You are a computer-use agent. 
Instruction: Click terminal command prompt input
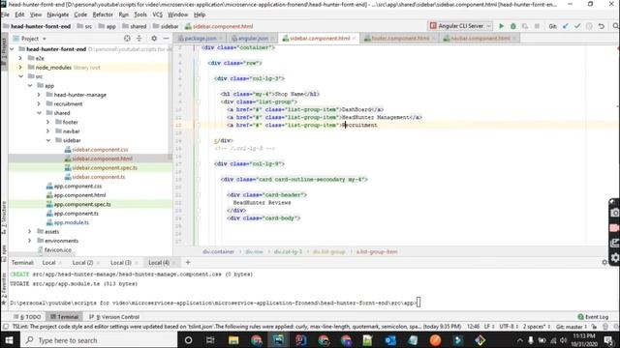pyautogui.click(x=418, y=303)
